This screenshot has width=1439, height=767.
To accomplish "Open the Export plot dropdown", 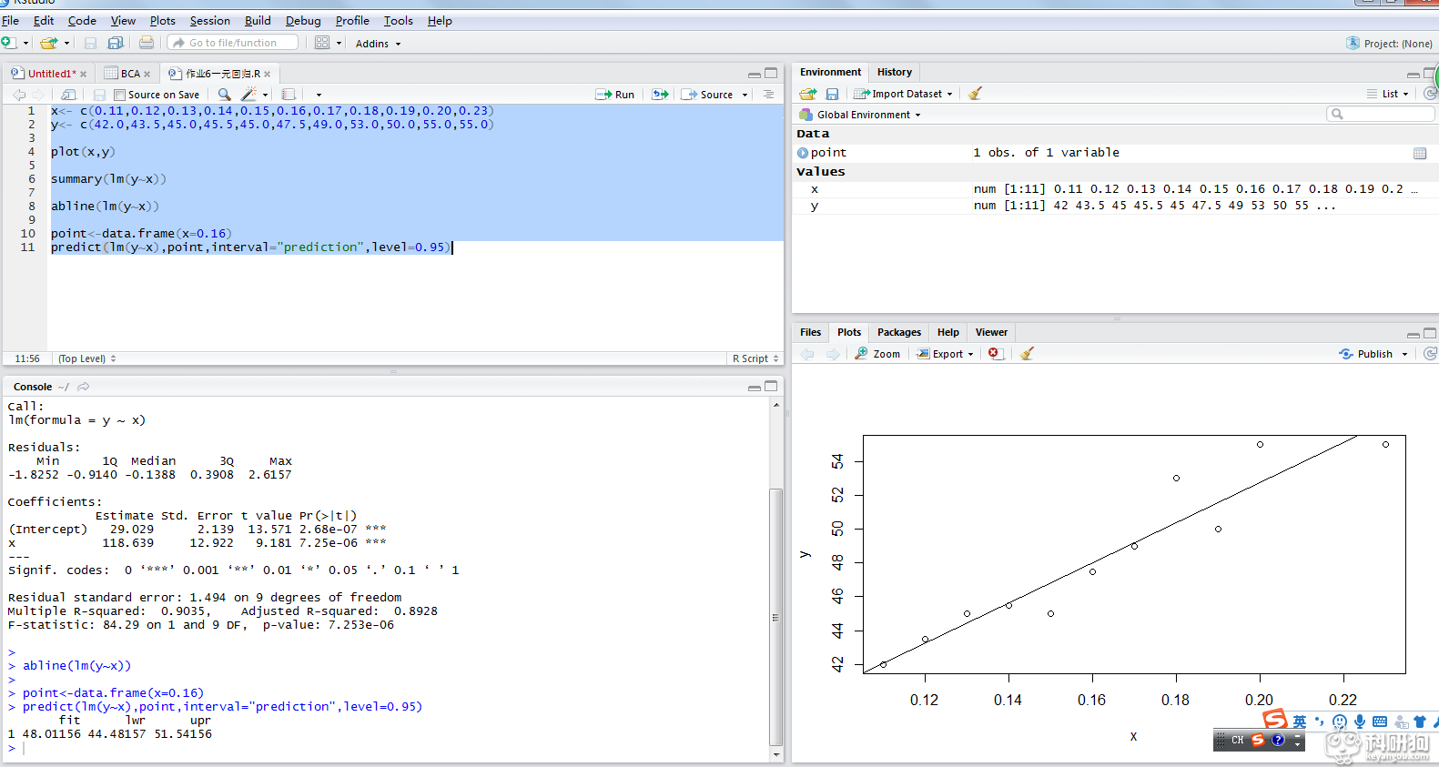I will pos(945,354).
